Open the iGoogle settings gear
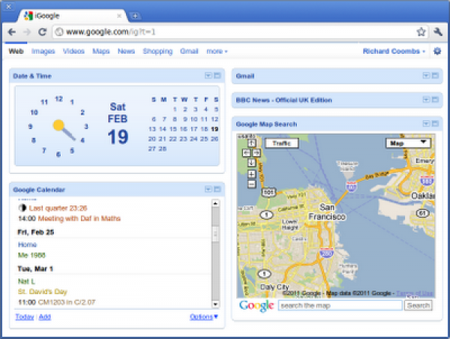 [x=437, y=52]
